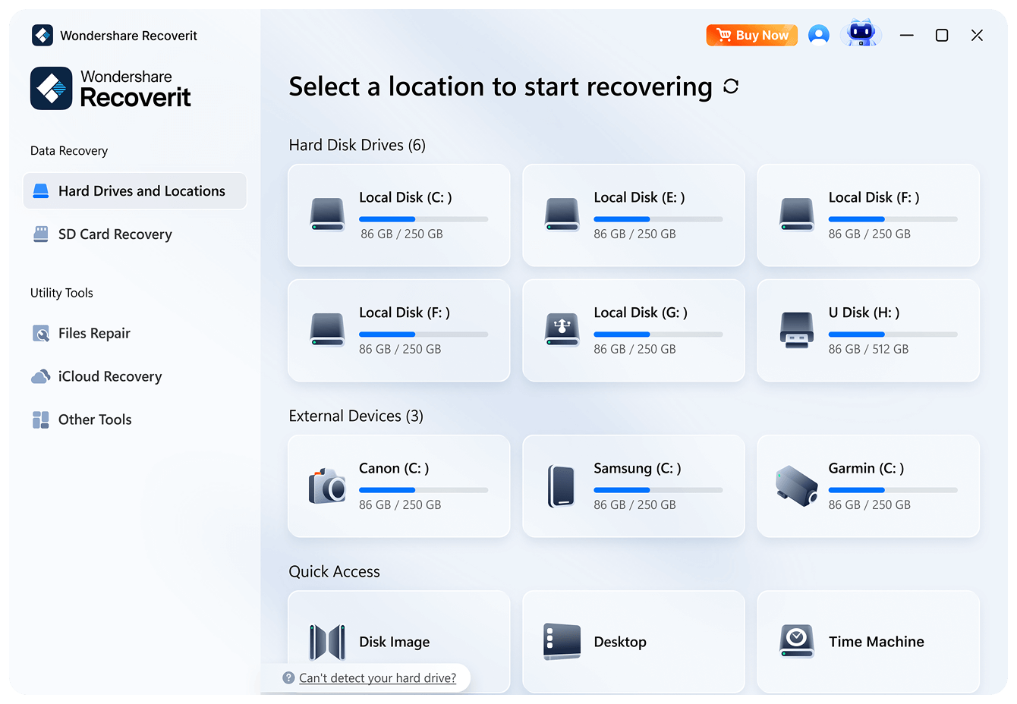The width and height of the screenshot is (1017, 704).
Task: Click the Local Disk (C: ) usage bar
Action: [423, 219]
